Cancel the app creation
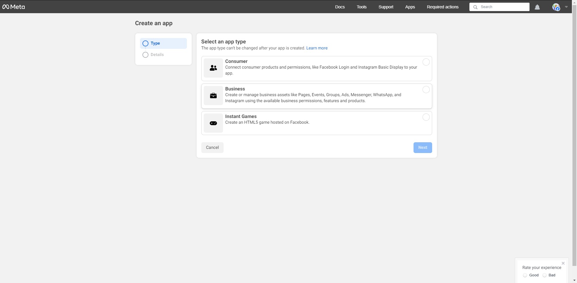Screen dimensions: 577x283 pyautogui.click(x=212, y=147)
